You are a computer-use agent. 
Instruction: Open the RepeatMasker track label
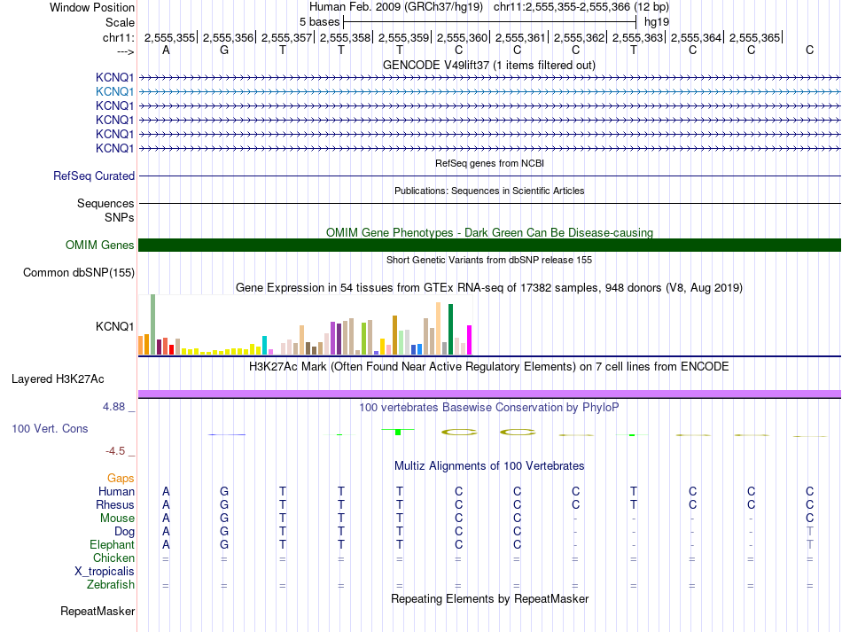point(97,611)
